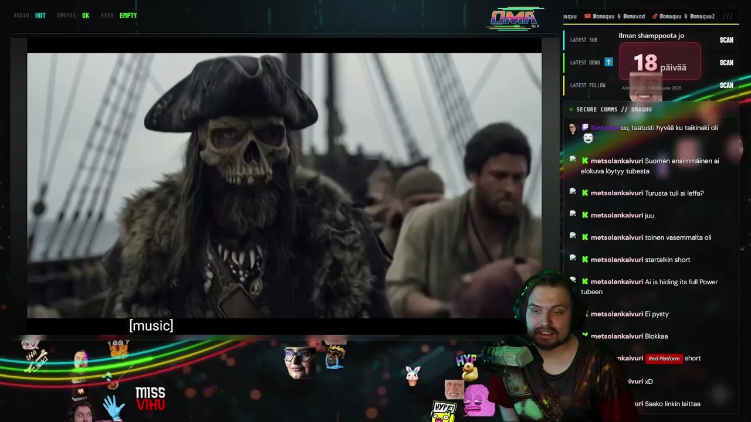Click the green K badge beside 'juu' message

pos(585,215)
